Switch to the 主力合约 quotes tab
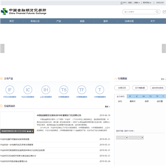 tap(120, 96)
